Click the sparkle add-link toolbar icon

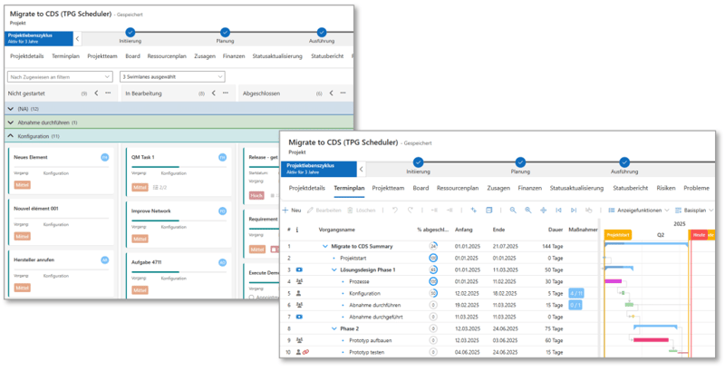pyautogui.click(x=473, y=210)
